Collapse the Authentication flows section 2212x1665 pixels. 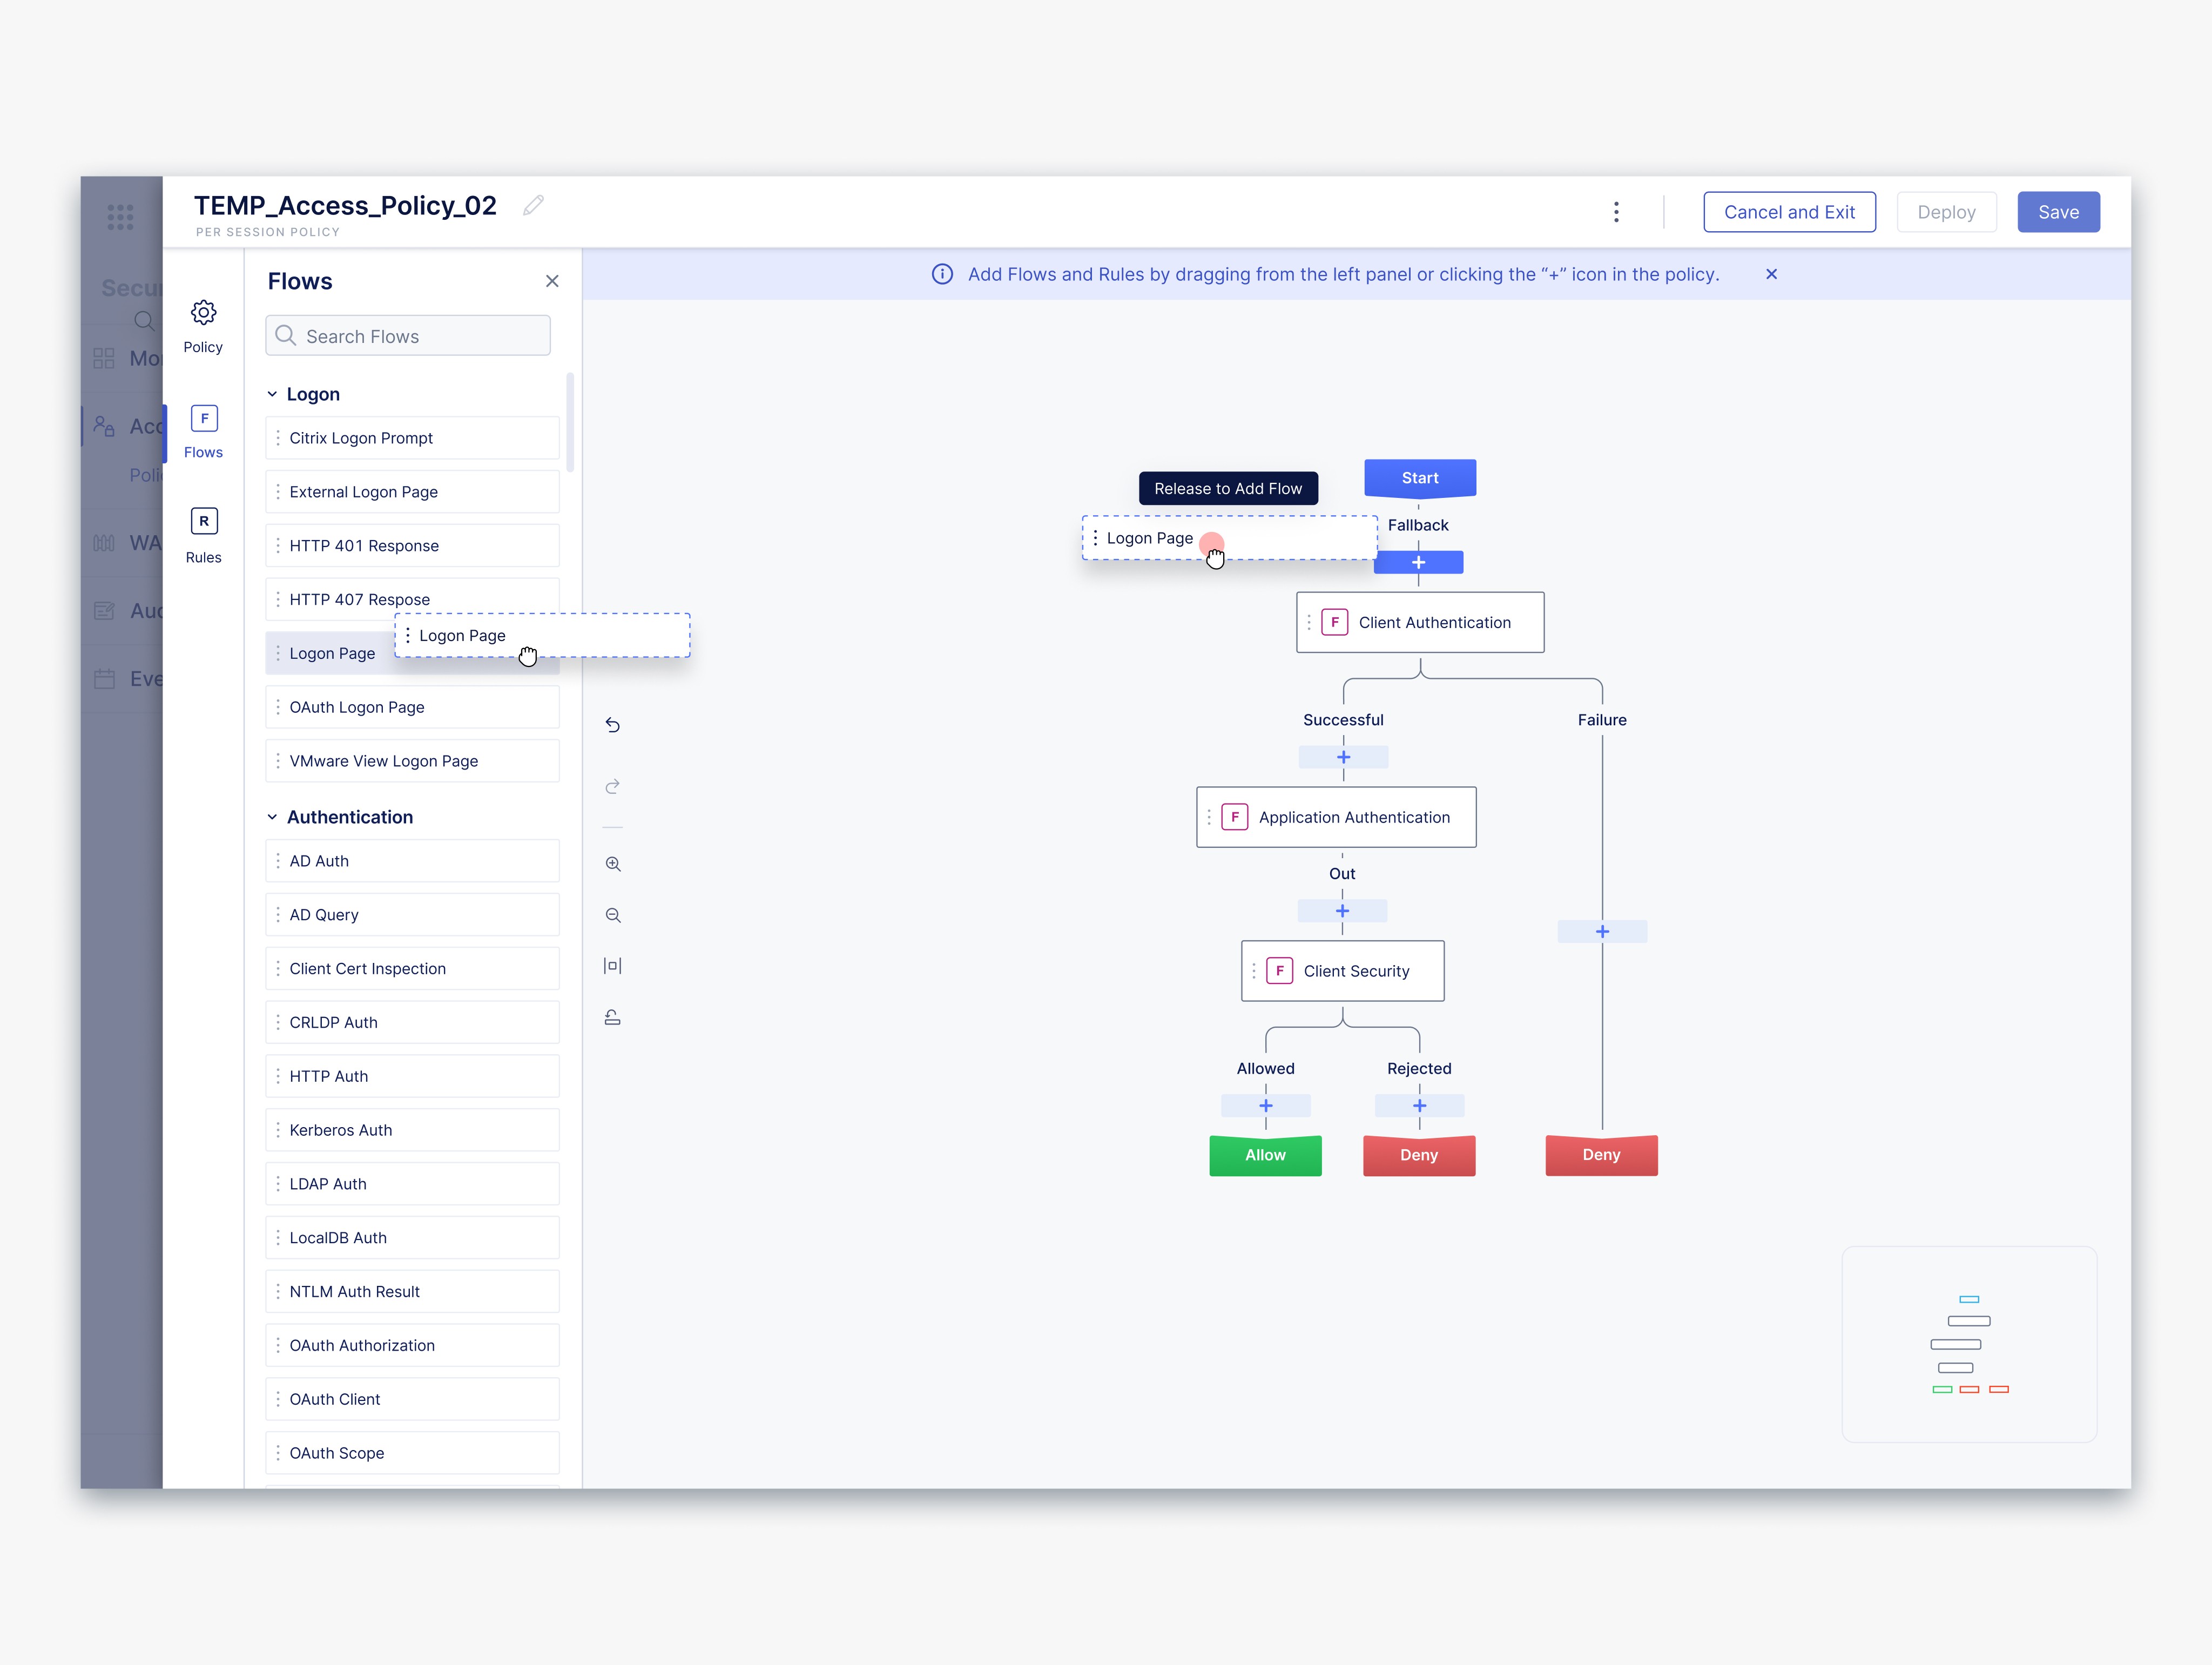click(x=272, y=817)
